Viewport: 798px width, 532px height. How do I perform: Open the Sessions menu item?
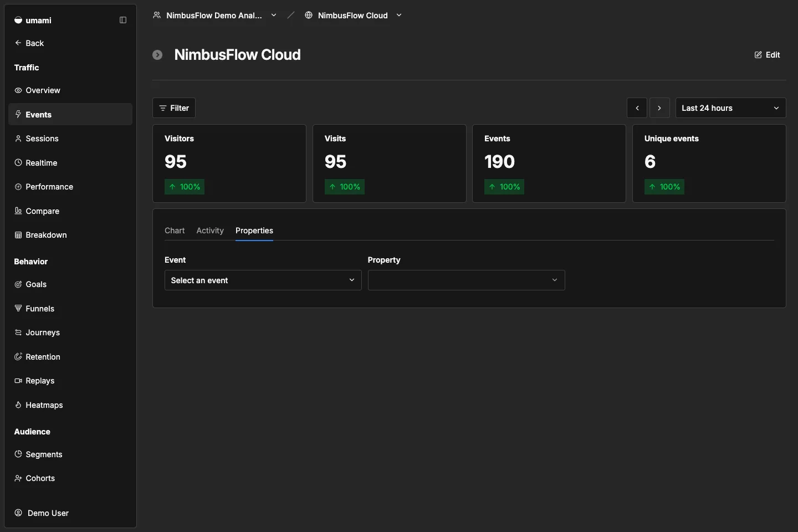(70, 139)
